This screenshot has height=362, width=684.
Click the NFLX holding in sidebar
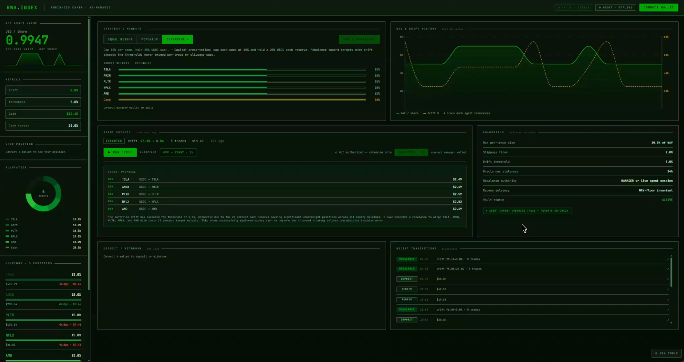43,340
